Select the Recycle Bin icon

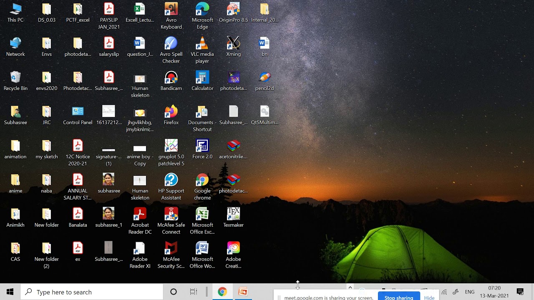click(15, 81)
